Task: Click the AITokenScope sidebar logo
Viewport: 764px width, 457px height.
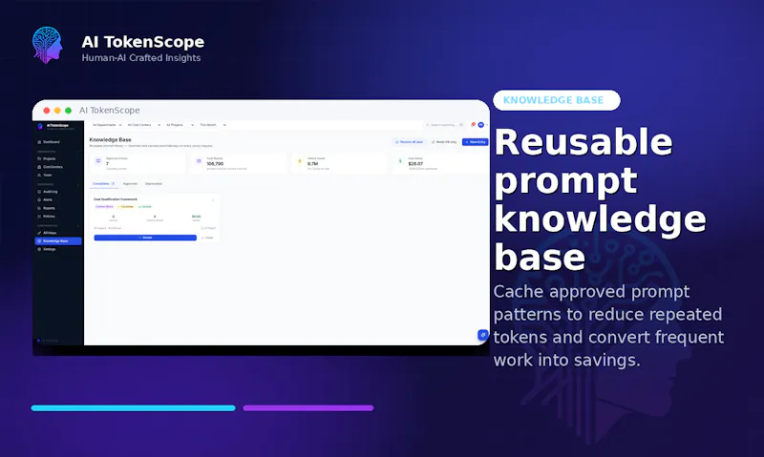Action: (x=40, y=126)
